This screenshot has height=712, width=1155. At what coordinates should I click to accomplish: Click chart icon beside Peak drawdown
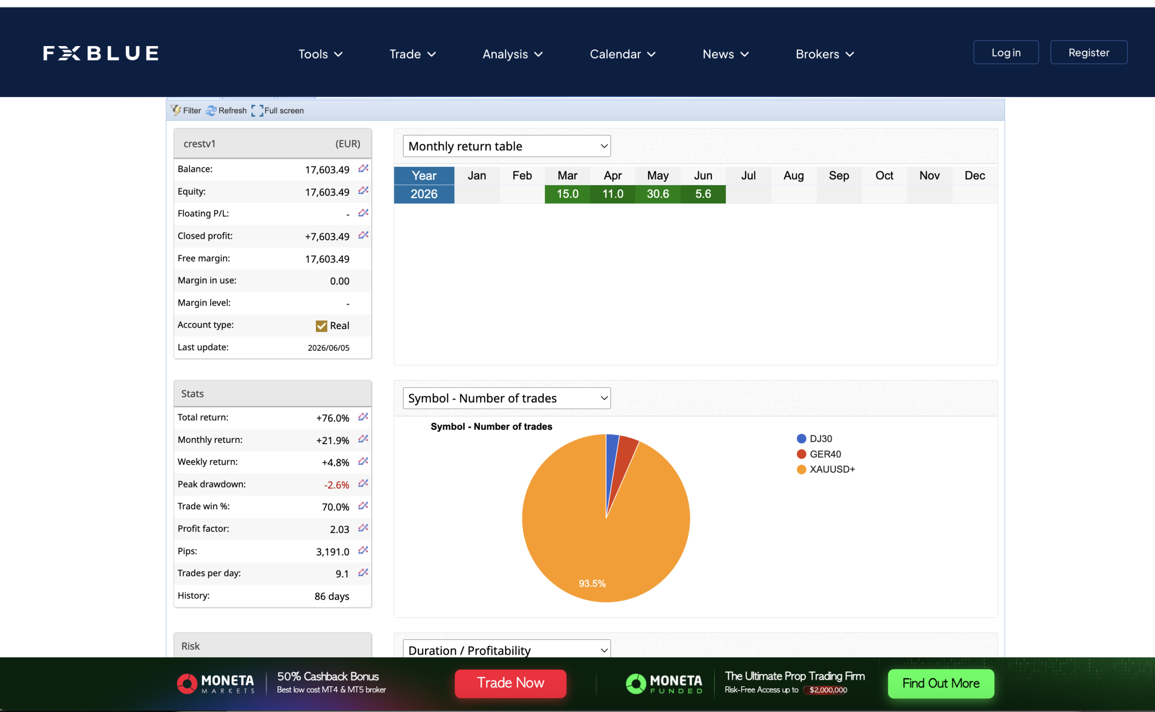pos(363,483)
